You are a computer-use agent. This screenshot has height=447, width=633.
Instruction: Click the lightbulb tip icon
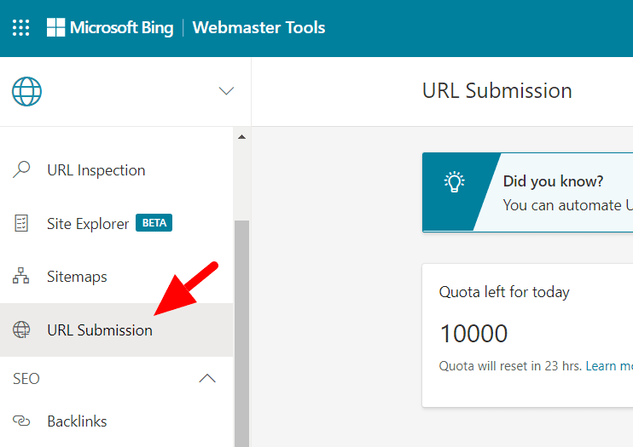click(x=454, y=182)
